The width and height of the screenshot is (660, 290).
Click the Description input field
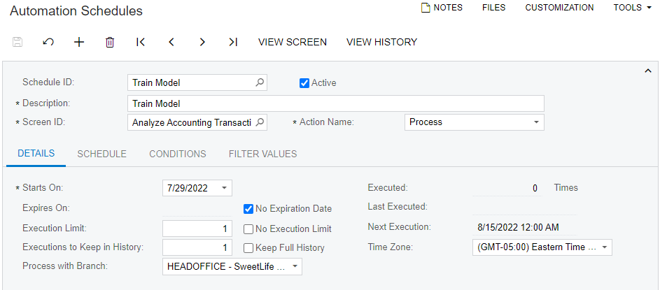tap(335, 103)
